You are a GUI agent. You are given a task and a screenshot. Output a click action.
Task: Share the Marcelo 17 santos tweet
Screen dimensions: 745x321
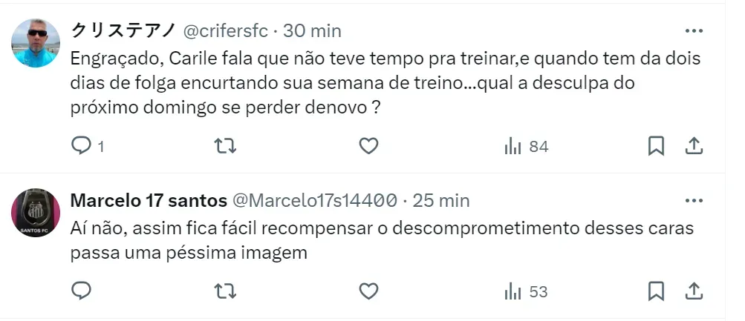(x=693, y=291)
